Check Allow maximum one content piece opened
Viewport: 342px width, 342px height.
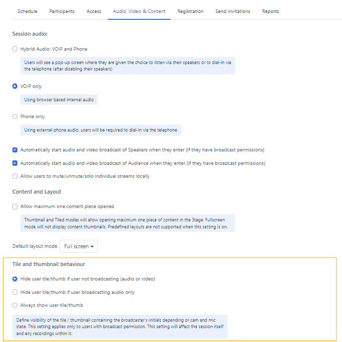[15, 206]
